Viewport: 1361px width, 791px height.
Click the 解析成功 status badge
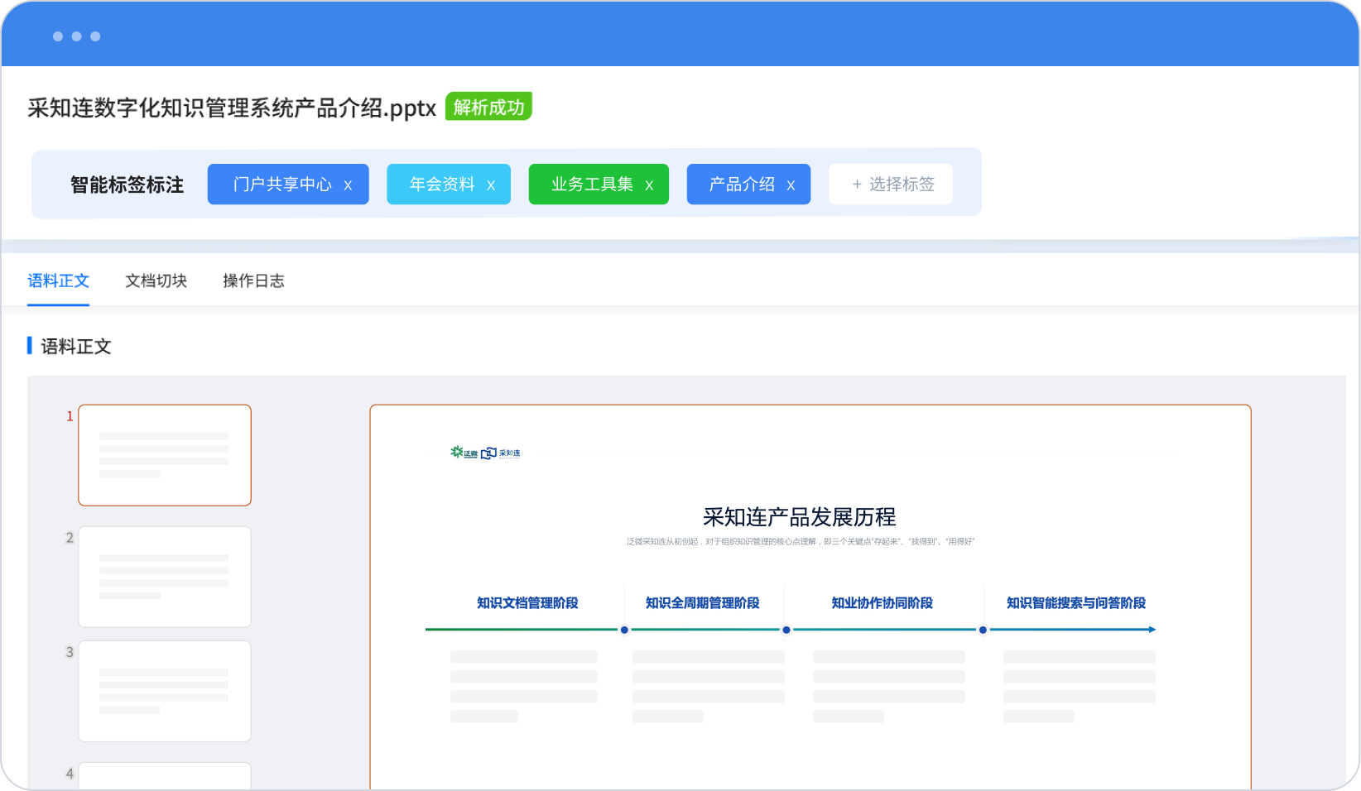tap(488, 107)
